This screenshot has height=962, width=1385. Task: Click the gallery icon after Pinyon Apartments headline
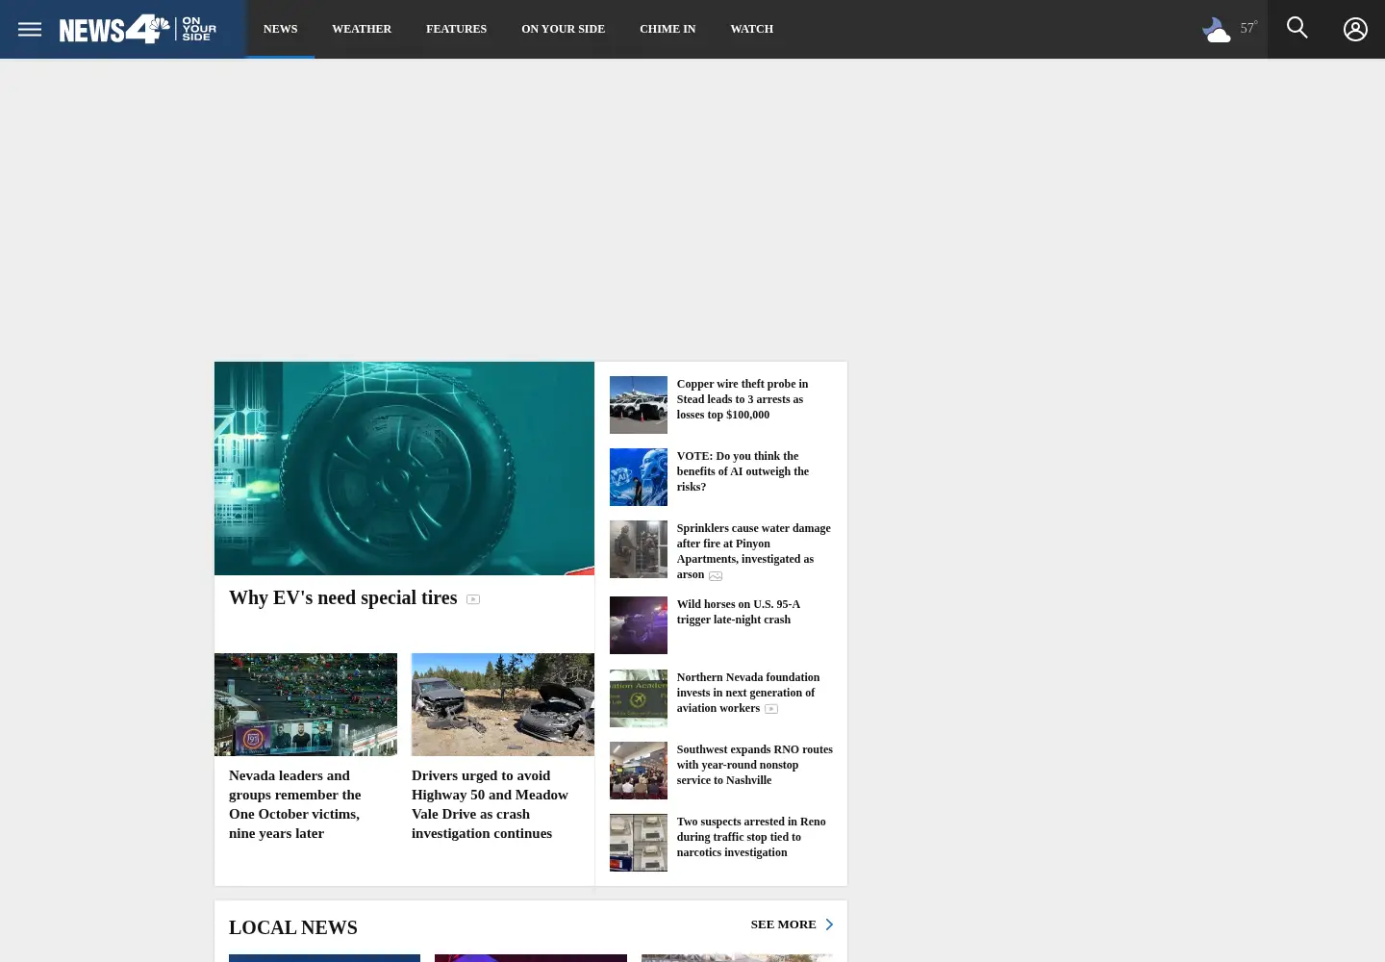coord(716,576)
